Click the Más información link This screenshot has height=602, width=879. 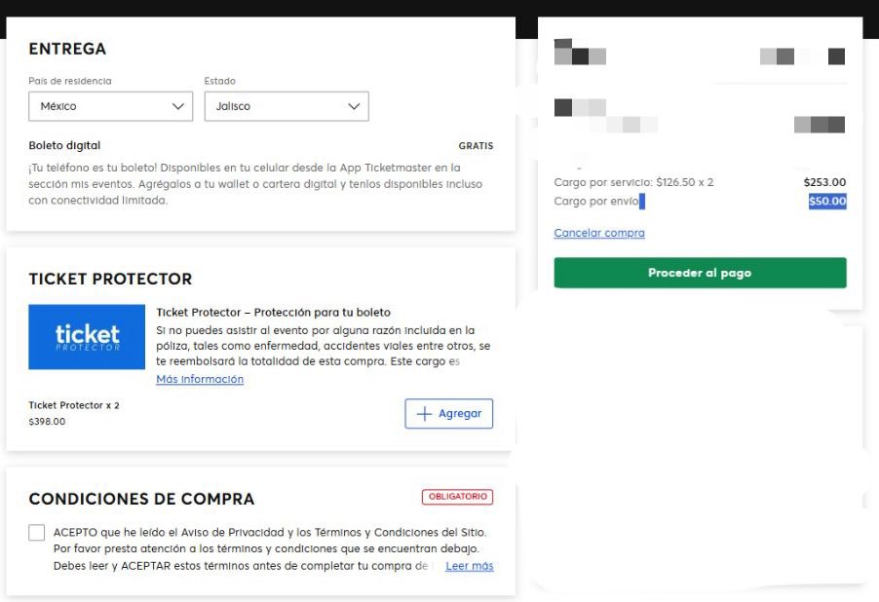click(200, 379)
